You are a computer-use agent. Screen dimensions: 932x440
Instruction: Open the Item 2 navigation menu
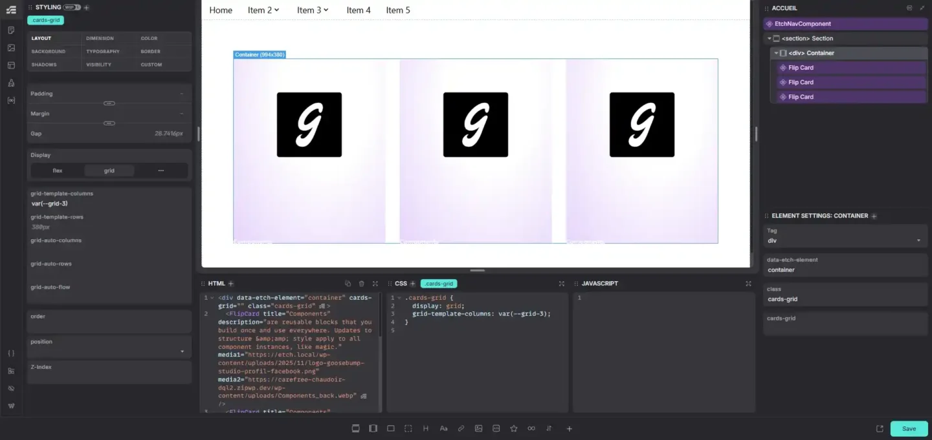[263, 10]
